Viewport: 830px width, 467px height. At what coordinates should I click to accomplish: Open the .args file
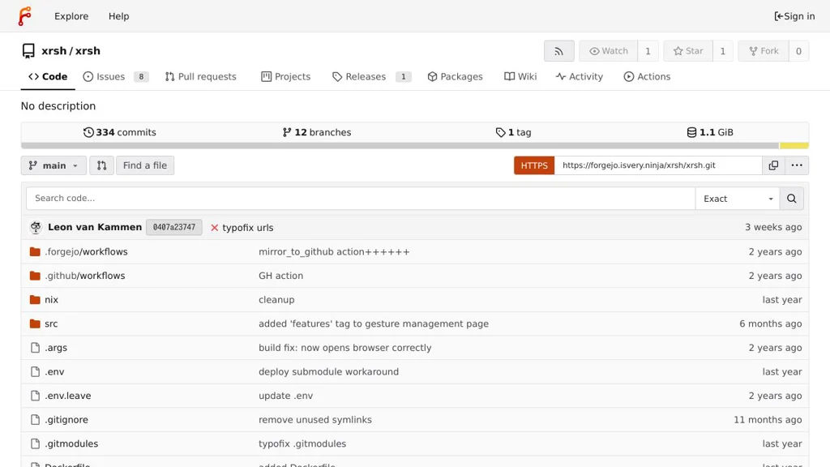point(56,348)
